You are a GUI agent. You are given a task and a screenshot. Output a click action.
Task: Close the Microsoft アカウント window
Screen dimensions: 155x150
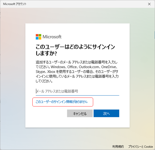point(149,4)
